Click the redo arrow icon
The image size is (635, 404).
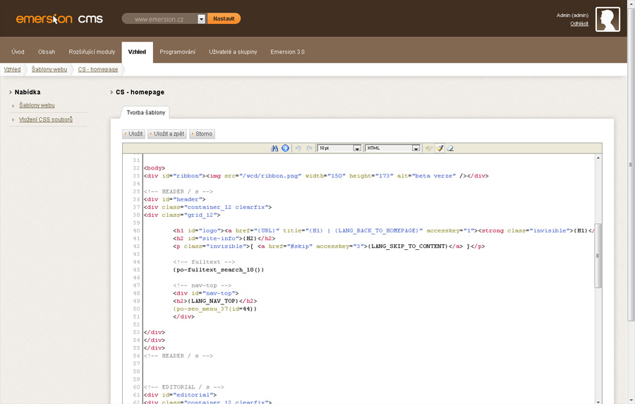pos(309,148)
